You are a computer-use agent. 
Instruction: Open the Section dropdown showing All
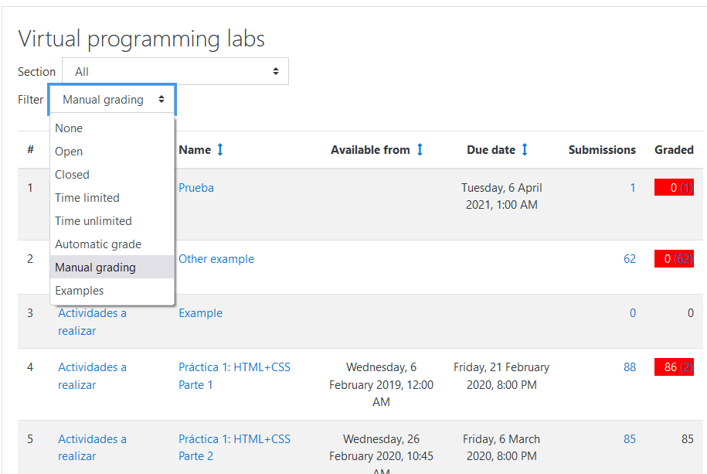coord(175,72)
